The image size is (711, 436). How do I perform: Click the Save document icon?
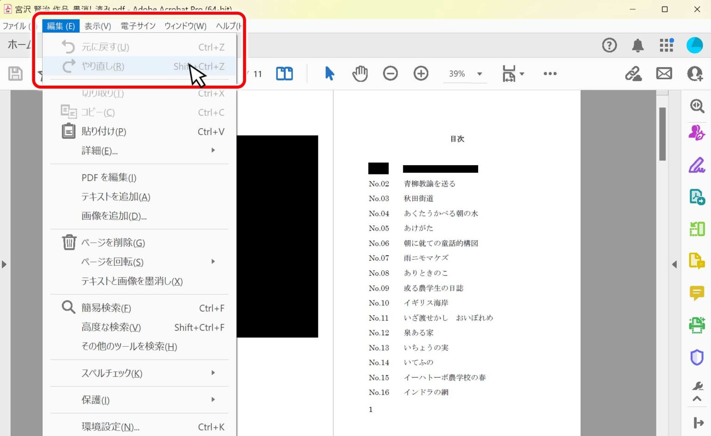pyautogui.click(x=15, y=73)
